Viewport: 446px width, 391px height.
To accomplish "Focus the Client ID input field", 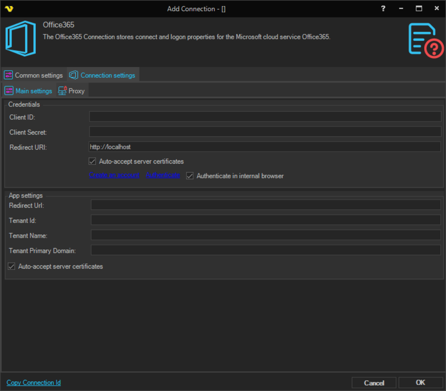I will coord(265,117).
